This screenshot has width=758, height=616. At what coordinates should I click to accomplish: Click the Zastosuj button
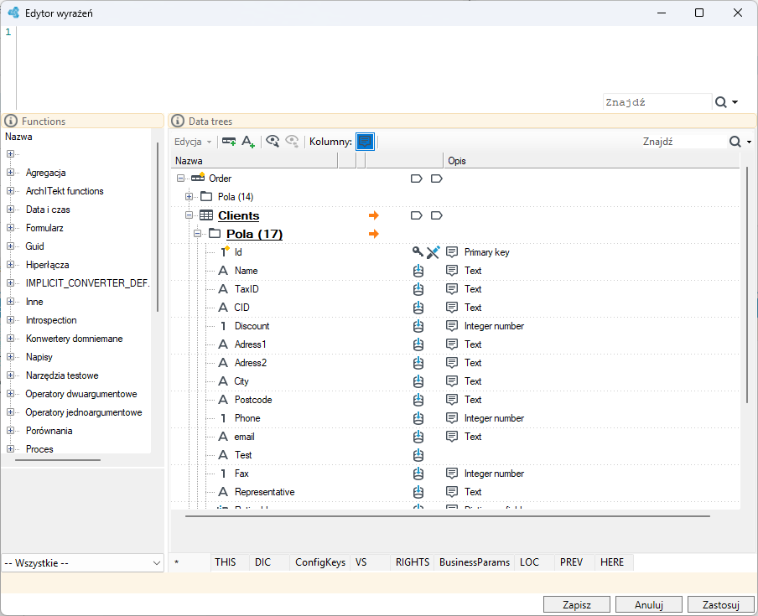[x=721, y=605]
